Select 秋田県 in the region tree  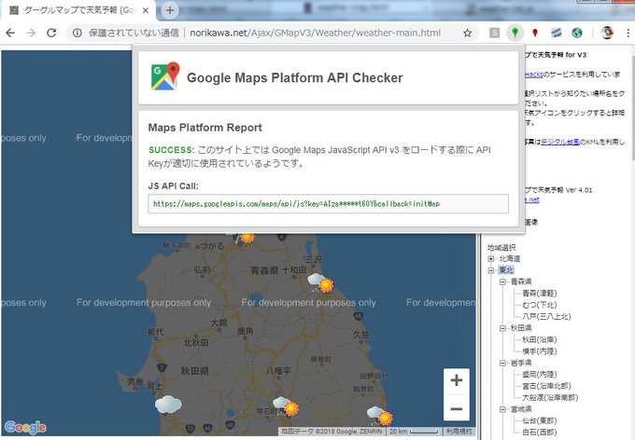pyautogui.click(x=521, y=328)
